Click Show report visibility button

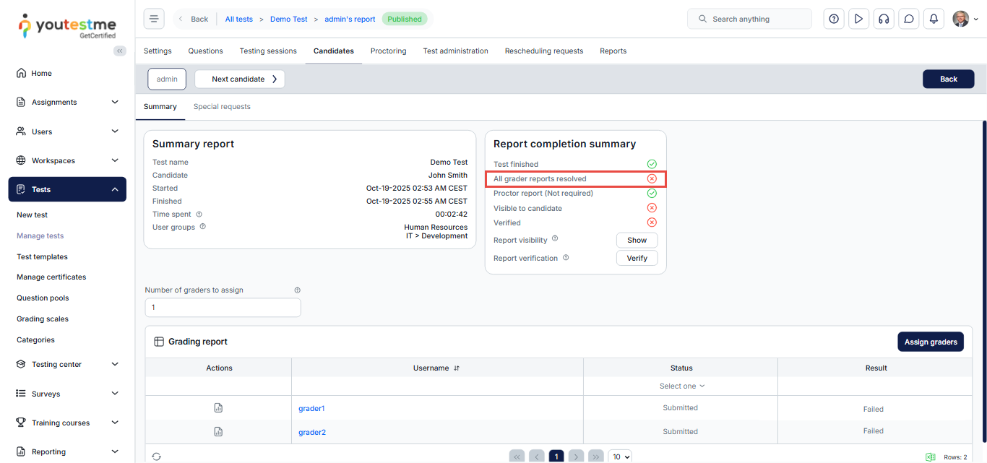click(x=637, y=241)
